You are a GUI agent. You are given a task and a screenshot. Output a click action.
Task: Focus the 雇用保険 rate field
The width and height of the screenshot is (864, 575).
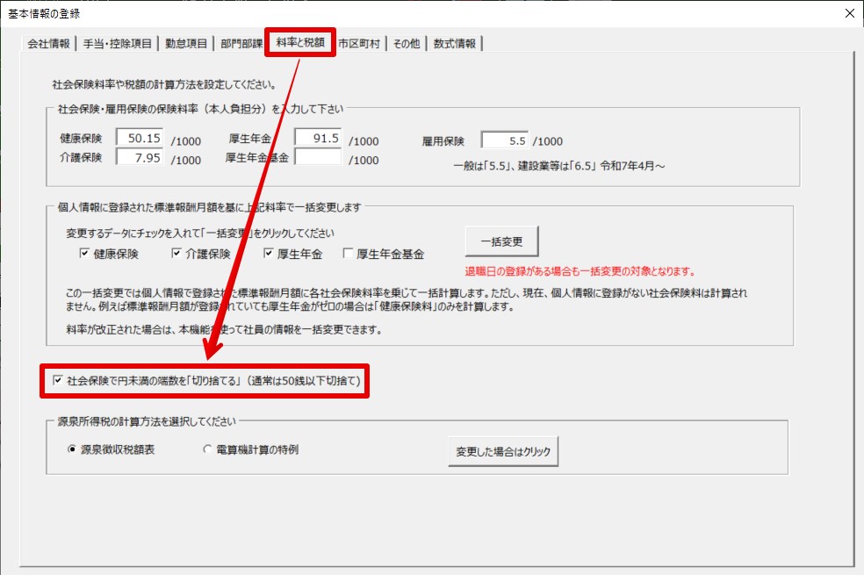[505, 140]
